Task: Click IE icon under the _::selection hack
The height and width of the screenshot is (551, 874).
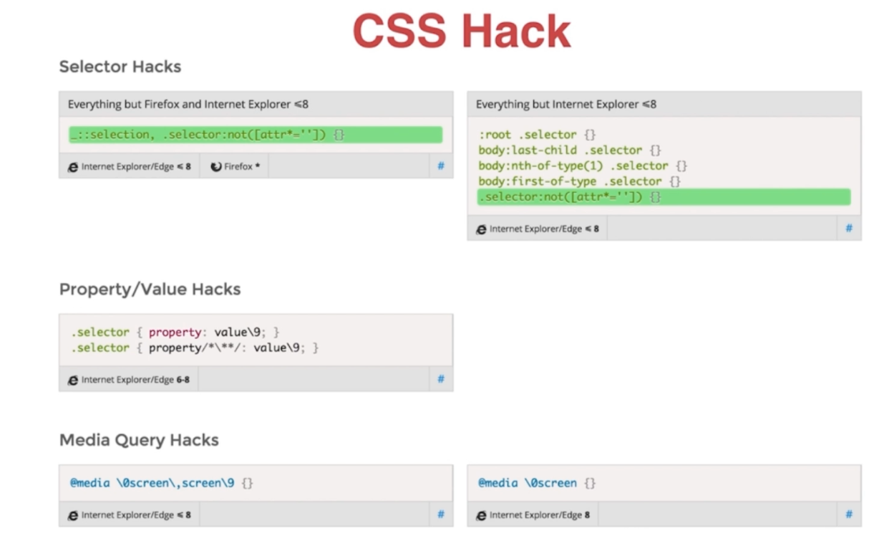Action: (x=72, y=167)
